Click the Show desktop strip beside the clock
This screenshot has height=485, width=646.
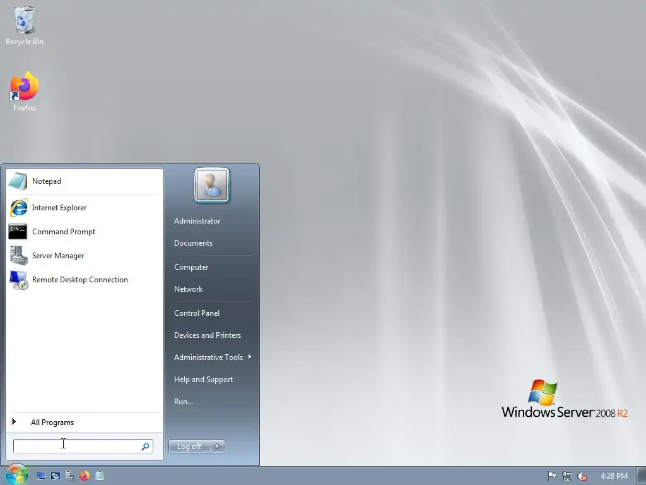tap(641, 476)
